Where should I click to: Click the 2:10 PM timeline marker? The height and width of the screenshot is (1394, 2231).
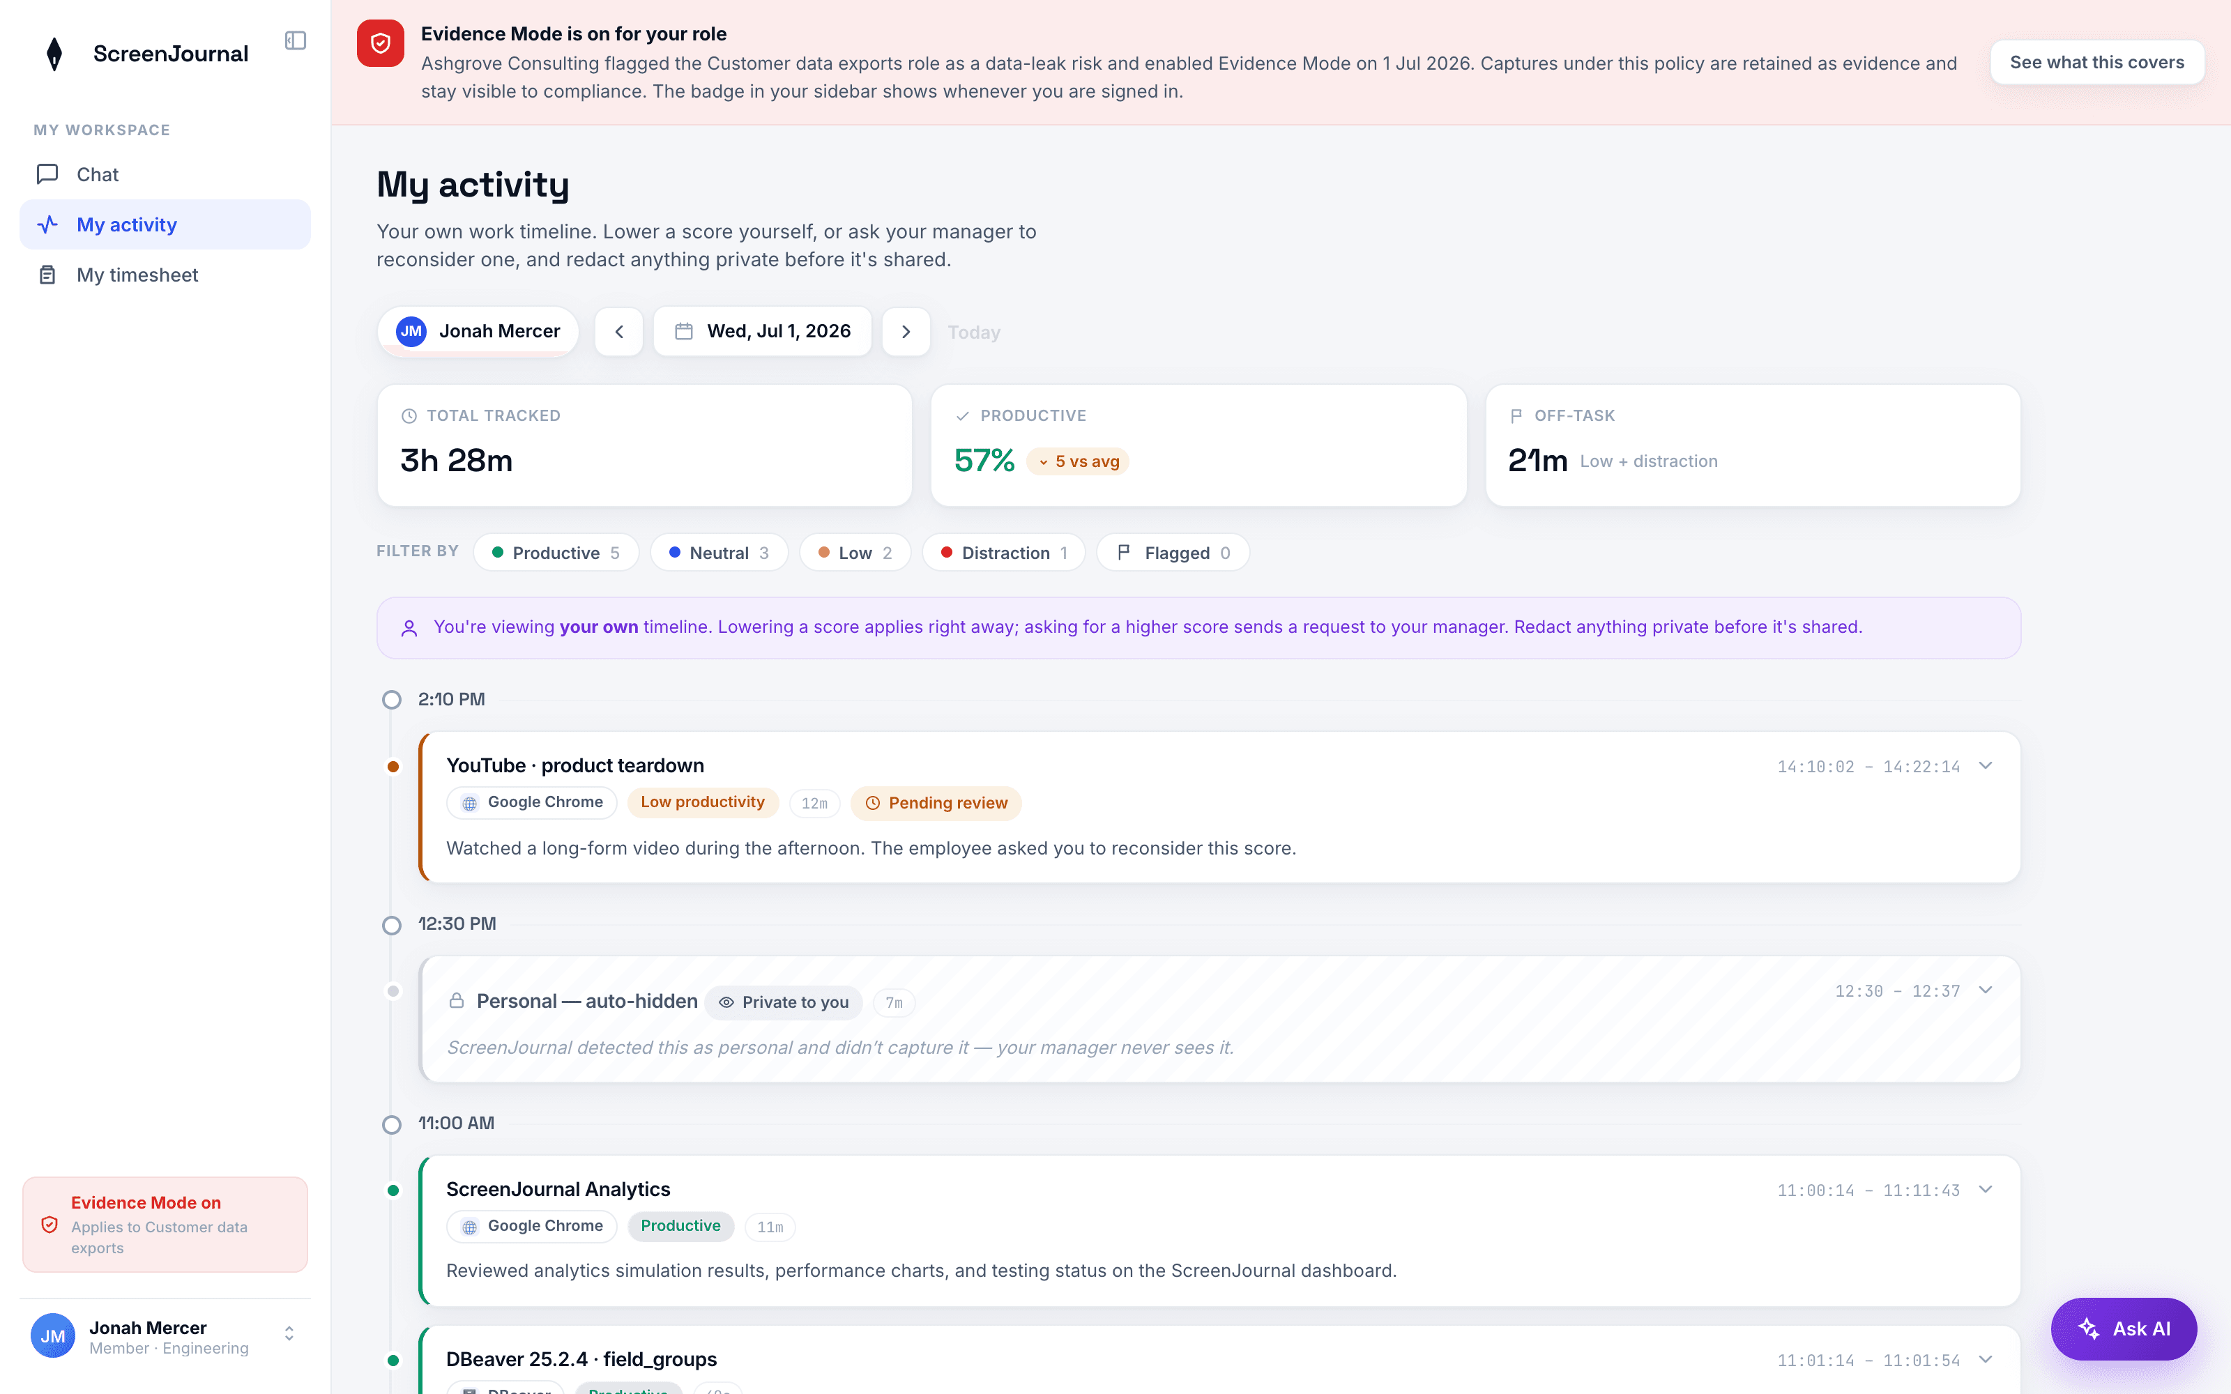pyautogui.click(x=392, y=700)
